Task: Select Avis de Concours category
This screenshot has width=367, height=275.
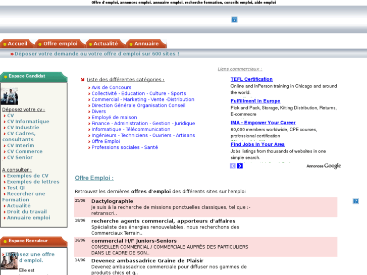Action: pos(112,87)
